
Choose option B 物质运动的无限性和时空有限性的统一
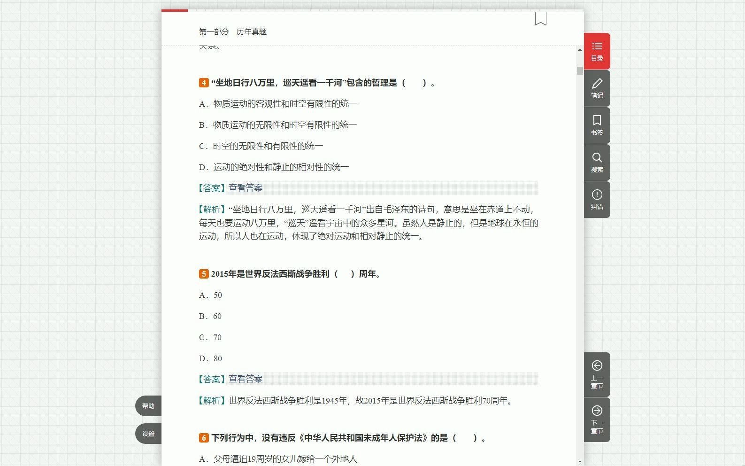tap(278, 125)
